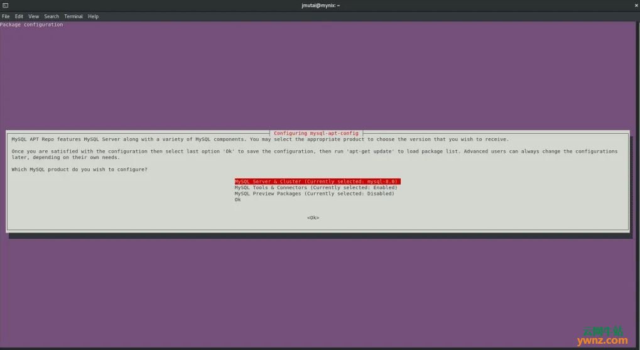The width and height of the screenshot is (640, 350).
Task: Click the <Ok> button at dialog bottom
Action: pos(313,217)
